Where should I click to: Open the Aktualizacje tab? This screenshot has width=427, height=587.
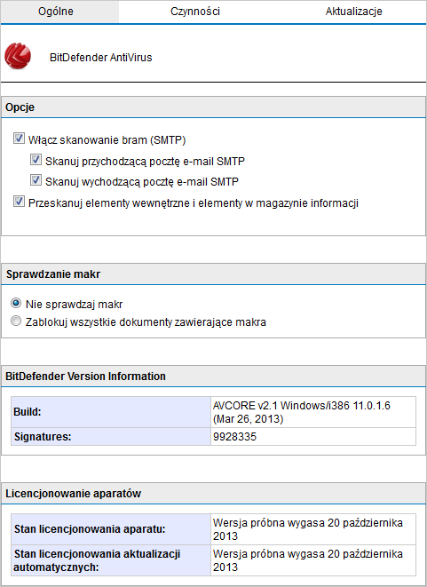coord(353,12)
